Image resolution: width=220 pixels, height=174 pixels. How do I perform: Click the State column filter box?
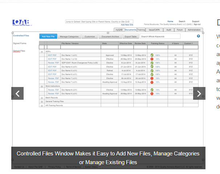(110, 47)
